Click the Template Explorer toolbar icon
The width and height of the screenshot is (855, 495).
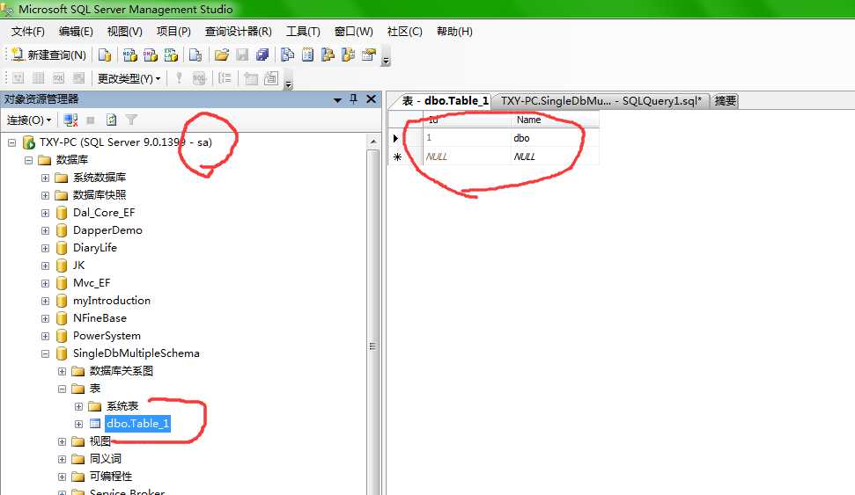[x=348, y=55]
